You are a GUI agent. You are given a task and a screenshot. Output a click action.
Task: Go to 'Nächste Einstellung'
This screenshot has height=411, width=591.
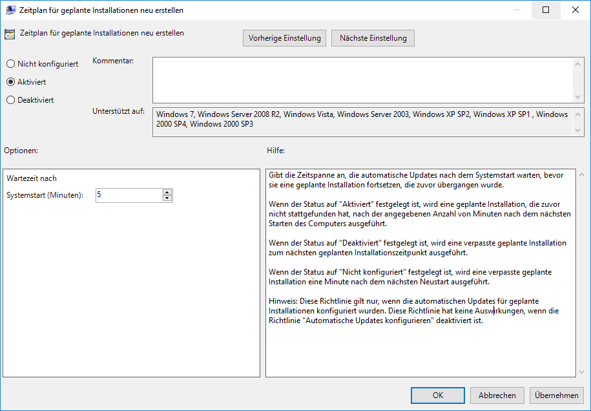pyautogui.click(x=373, y=38)
